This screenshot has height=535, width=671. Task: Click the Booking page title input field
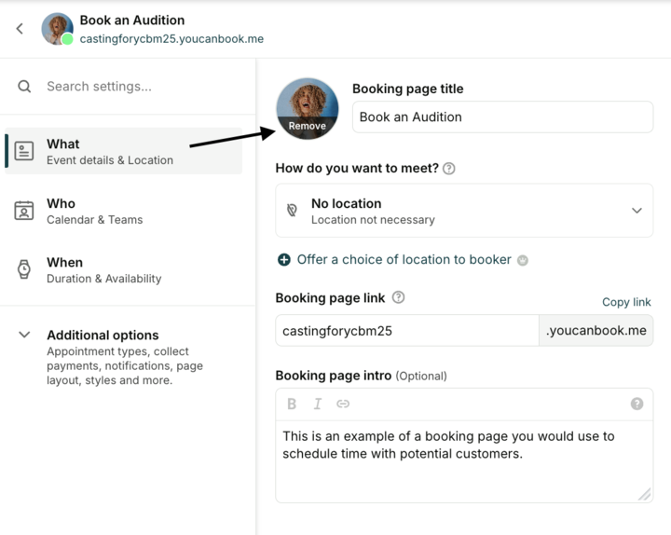(503, 117)
